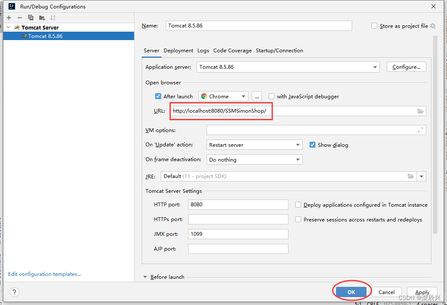Click the IntelliJ IDEA logo in title bar
447x305 pixels.
(x=12, y=6)
